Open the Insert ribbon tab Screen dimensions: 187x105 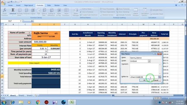coord(18,5)
